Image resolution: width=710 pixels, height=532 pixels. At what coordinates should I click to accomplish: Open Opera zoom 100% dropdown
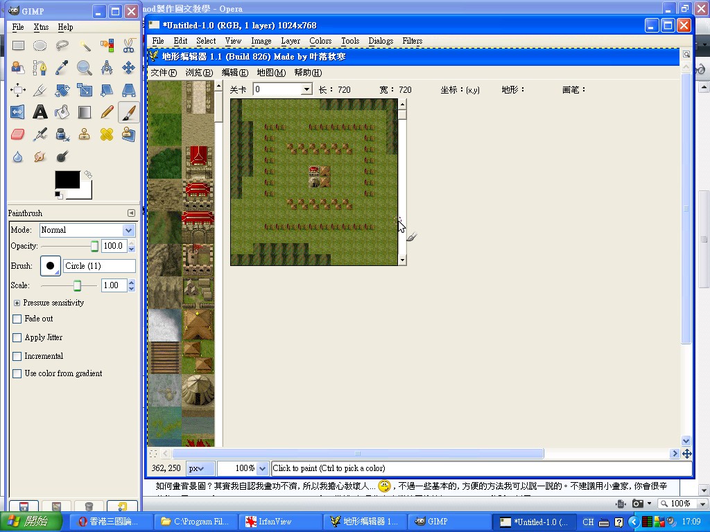click(x=702, y=504)
